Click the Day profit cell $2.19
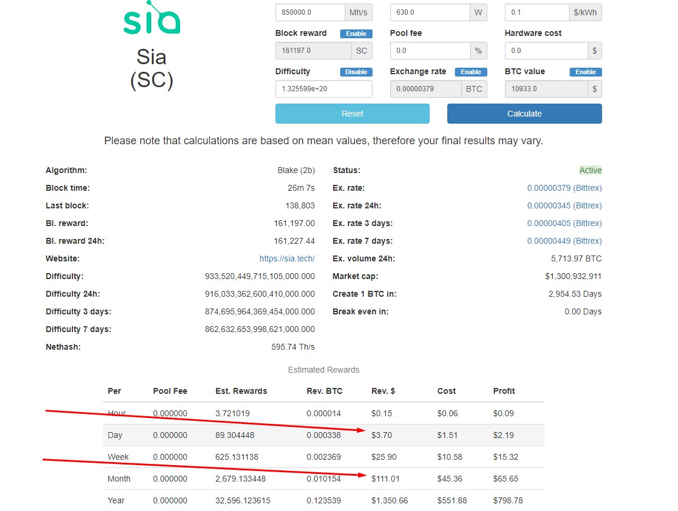The width and height of the screenshot is (678, 511). pyautogui.click(x=504, y=435)
